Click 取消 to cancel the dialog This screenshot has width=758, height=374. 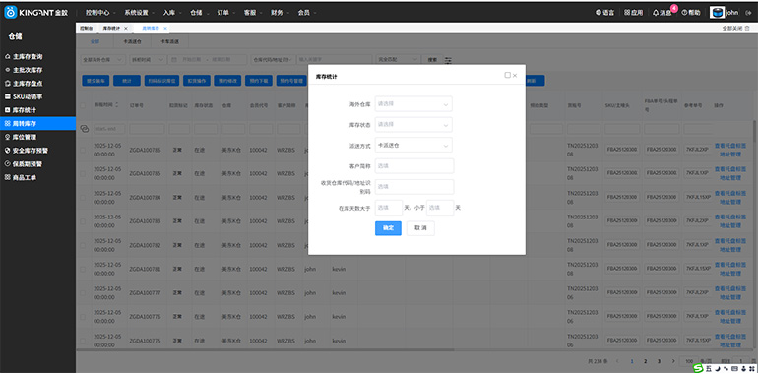tap(420, 228)
